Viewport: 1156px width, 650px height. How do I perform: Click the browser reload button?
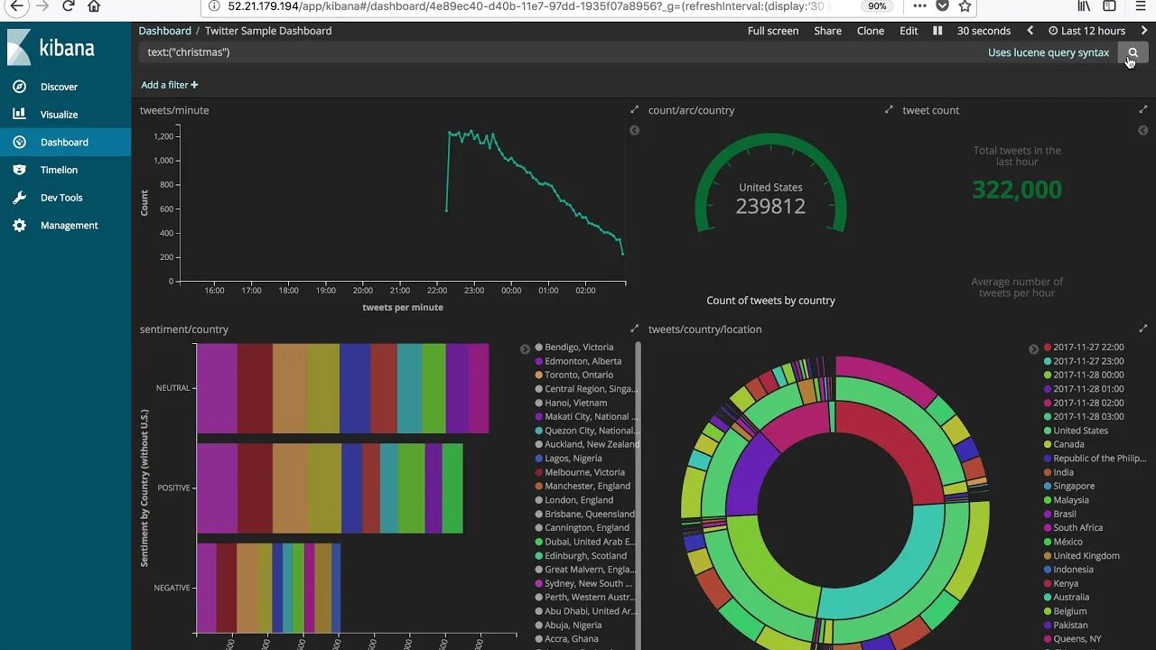click(69, 6)
